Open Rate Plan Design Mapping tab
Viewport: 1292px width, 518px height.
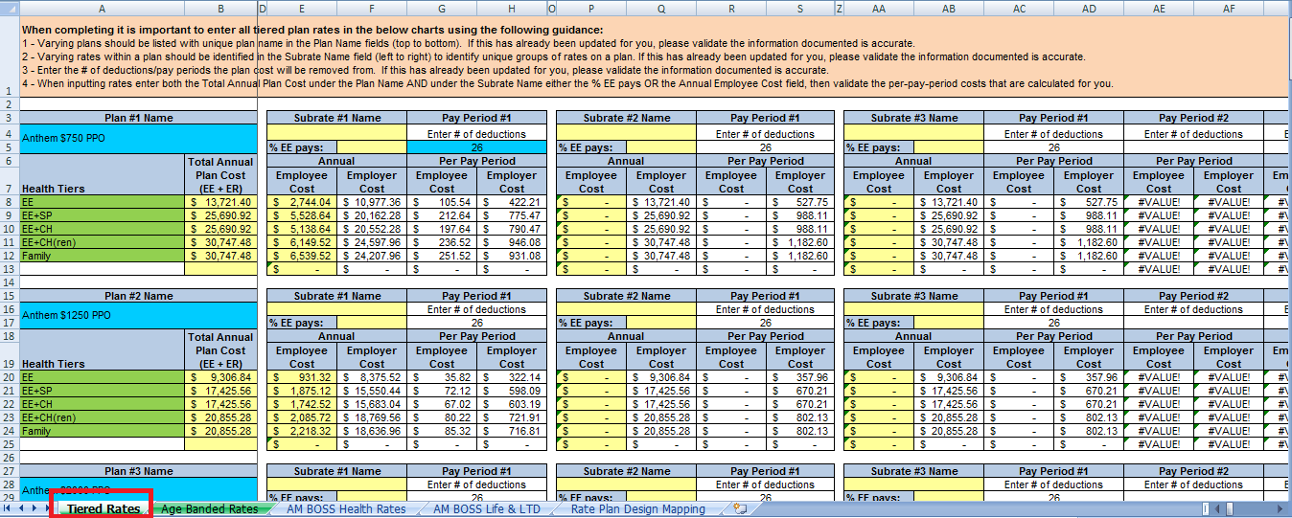[637, 509]
